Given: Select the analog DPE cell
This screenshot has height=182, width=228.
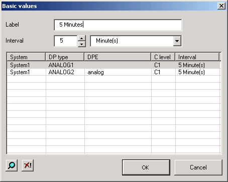Looking at the screenshot, I should [118, 72].
